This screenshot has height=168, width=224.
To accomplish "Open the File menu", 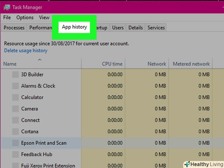I will pos(7,18).
